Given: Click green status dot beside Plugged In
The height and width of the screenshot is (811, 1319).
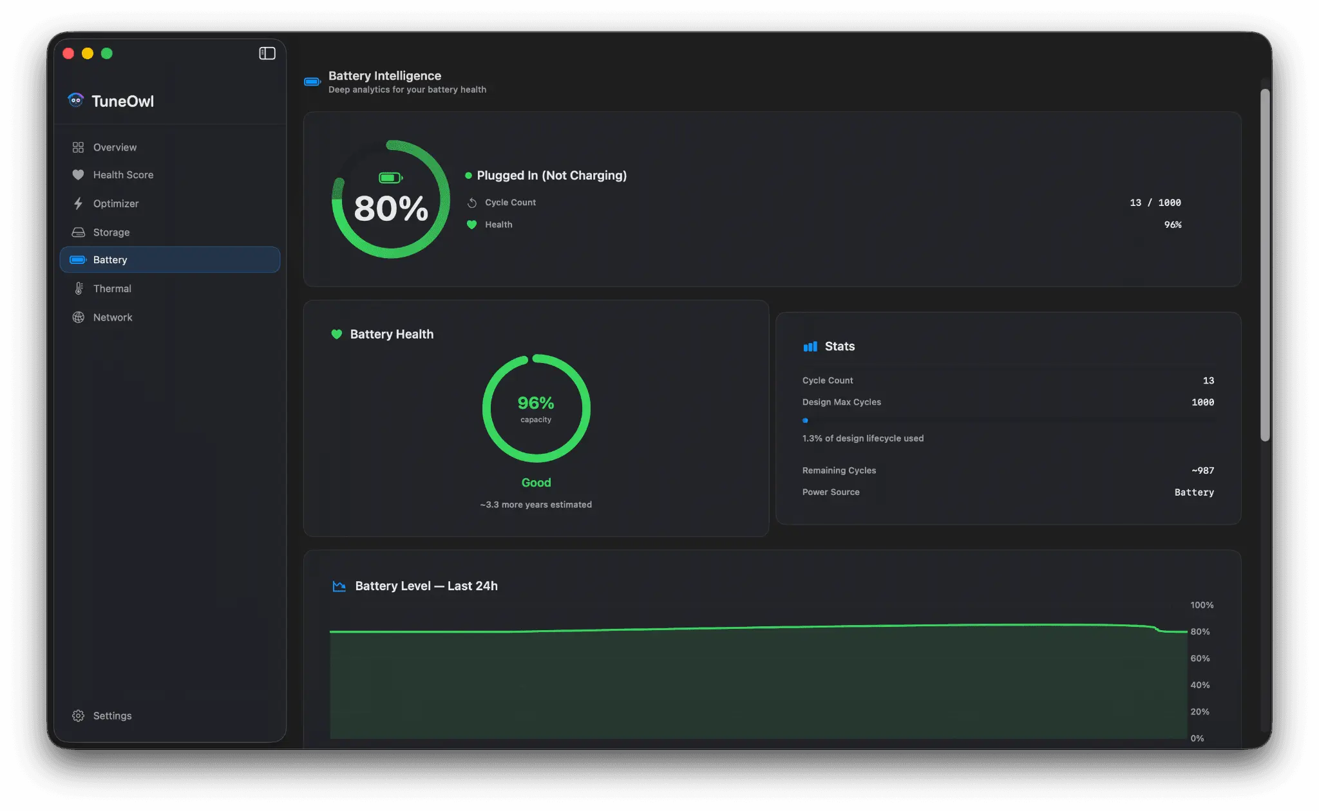Looking at the screenshot, I should pyautogui.click(x=468, y=175).
